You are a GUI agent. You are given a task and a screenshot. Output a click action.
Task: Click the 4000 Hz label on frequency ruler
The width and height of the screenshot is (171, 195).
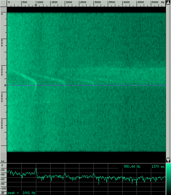(126, 2)
